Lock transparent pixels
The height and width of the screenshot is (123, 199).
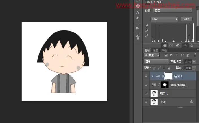coord(154,68)
